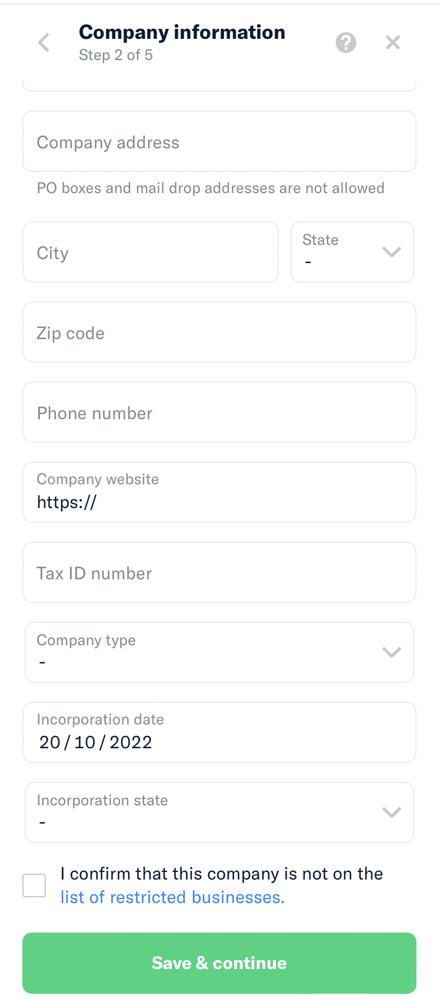
Task: Expand the State dropdown
Action: tap(352, 252)
